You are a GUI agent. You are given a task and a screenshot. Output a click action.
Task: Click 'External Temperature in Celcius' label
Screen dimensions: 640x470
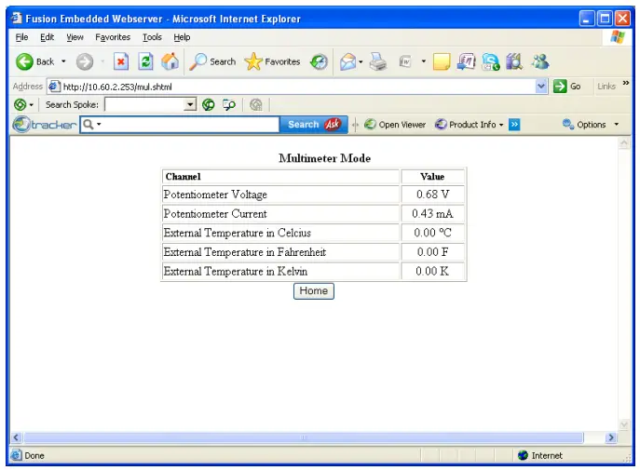tap(238, 233)
